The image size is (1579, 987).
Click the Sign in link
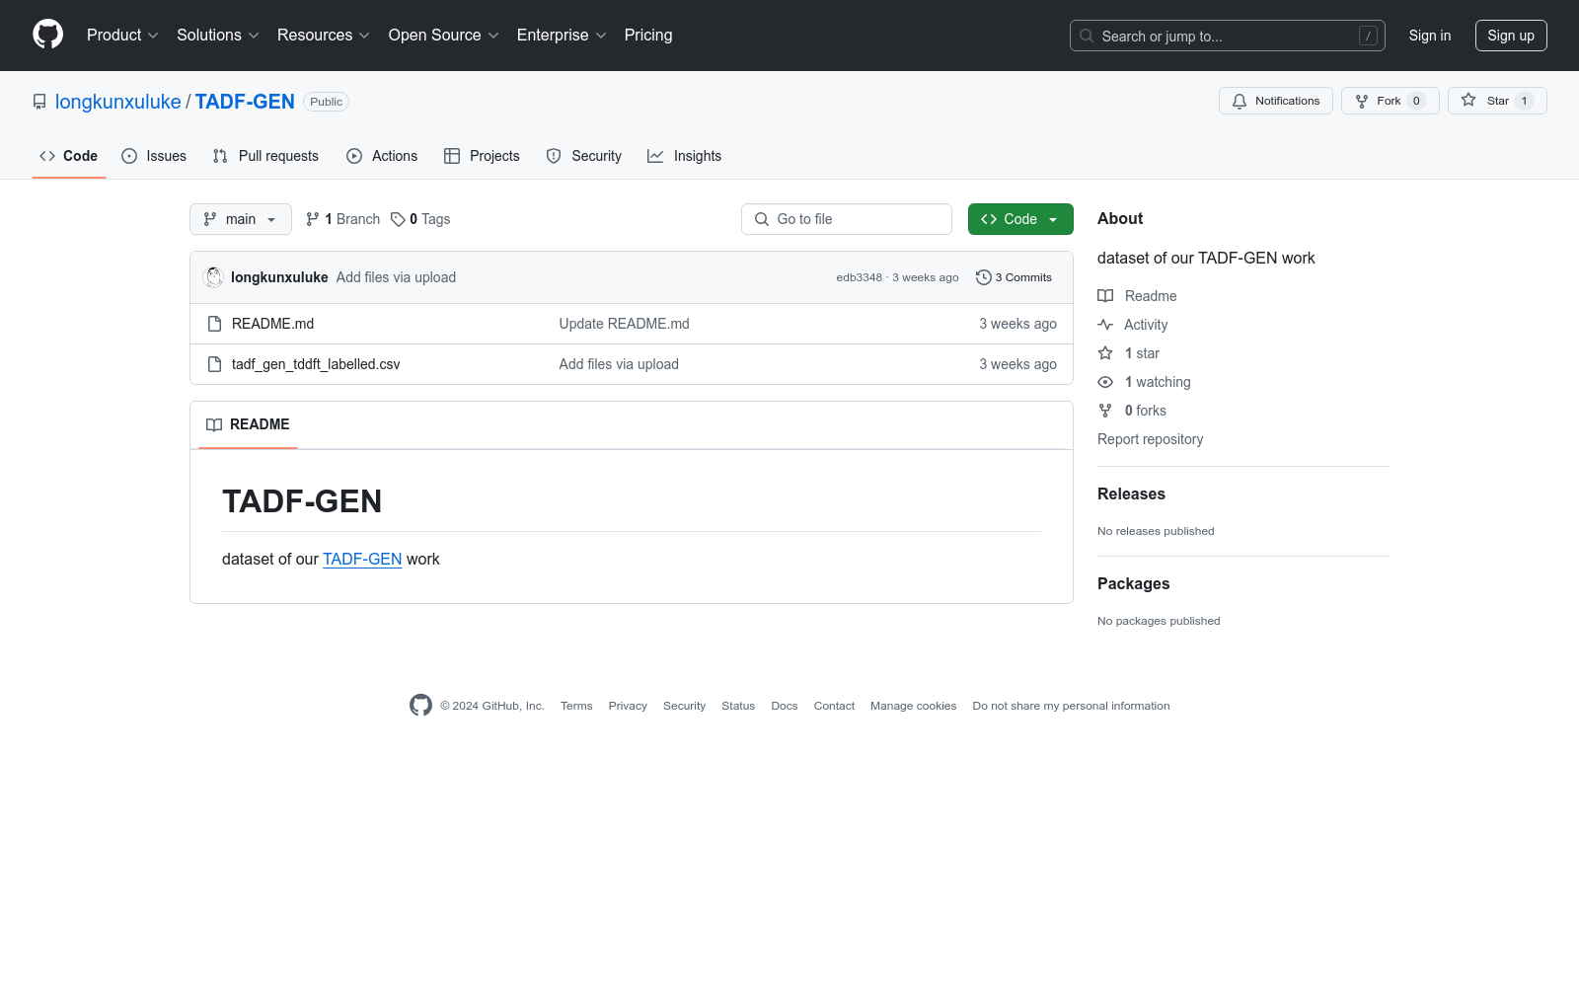pos(1430,36)
